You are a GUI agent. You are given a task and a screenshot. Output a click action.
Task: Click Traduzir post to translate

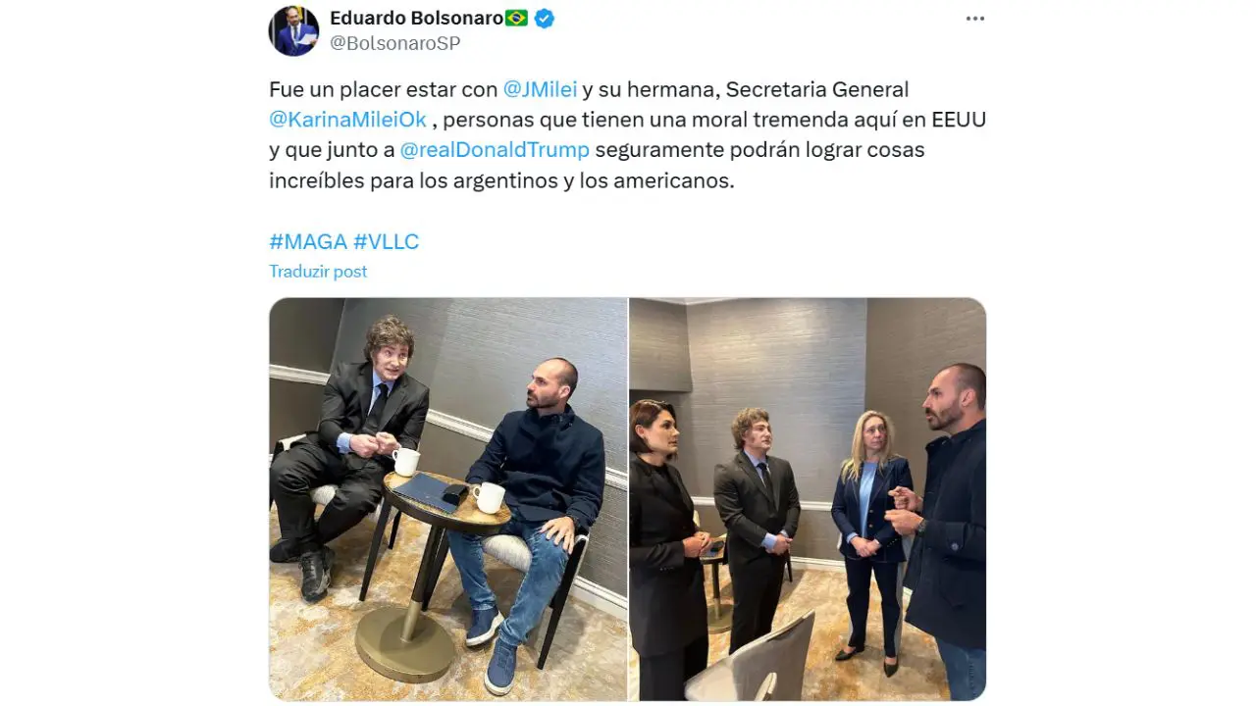click(318, 272)
